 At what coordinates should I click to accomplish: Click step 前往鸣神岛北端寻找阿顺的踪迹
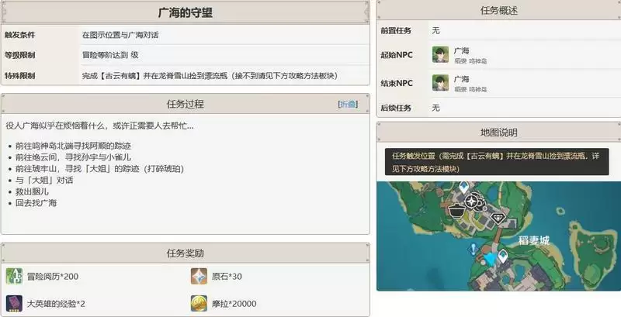[73, 146]
